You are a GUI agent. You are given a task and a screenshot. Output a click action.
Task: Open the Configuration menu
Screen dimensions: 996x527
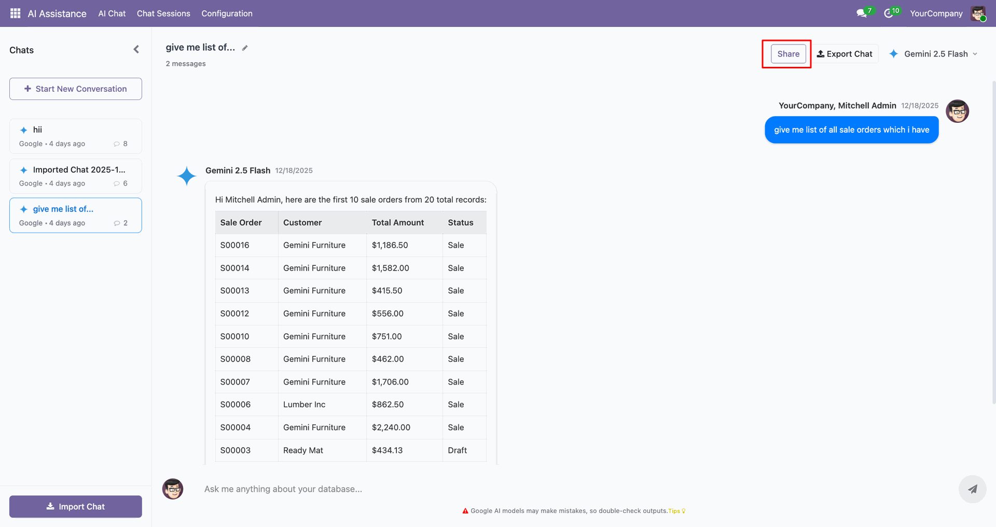coord(227,13)
